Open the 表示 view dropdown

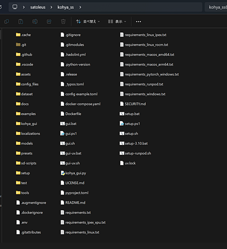click(x=117, y=21)
